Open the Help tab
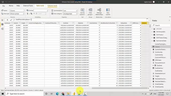The image size is (171, 96). [18, 6]
